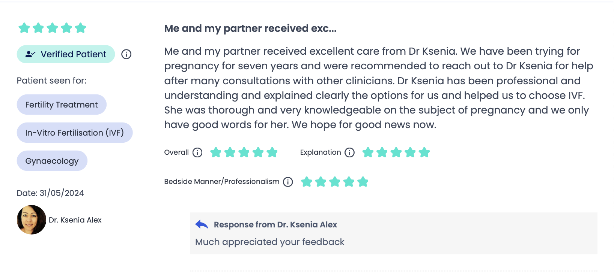Select the Verified Patient badge

coord(66,54)
